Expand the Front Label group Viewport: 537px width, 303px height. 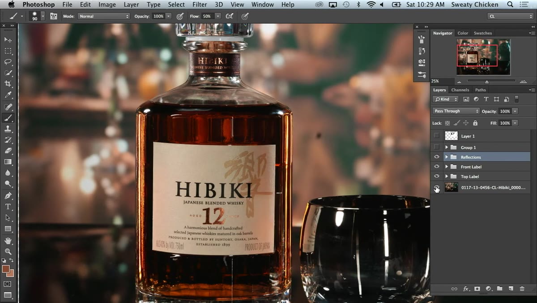click(447, 167)
